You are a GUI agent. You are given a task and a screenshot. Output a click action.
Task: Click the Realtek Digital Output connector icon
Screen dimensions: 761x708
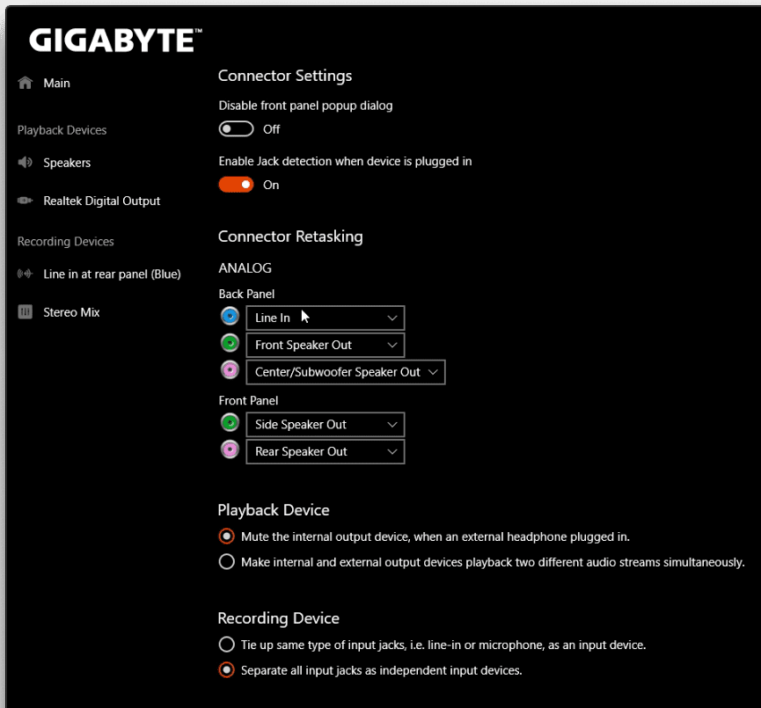click(25, 201)
